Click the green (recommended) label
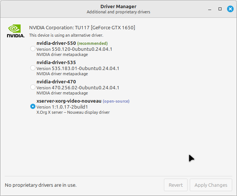237x196 pixels. (93, 43)
